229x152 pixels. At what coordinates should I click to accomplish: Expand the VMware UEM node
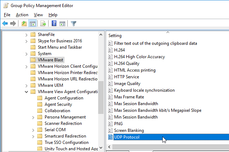tap(26, 86)
